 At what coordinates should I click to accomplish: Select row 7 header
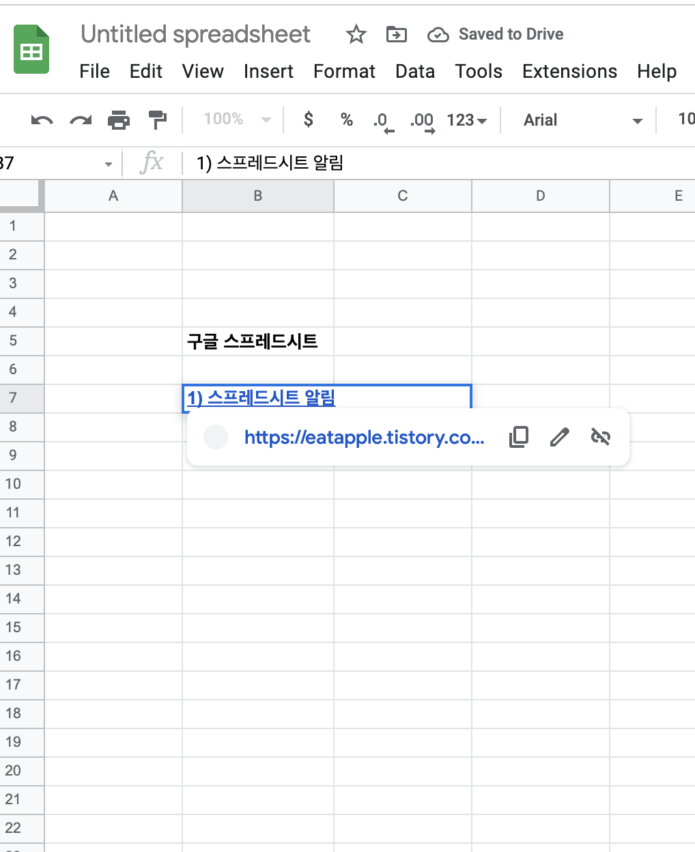(22, 398)
